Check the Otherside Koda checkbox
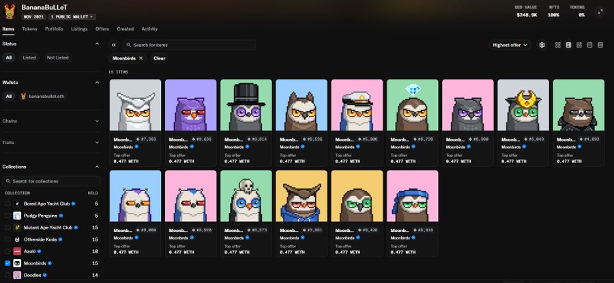614x283 pixels. click(x=8, y=239)
